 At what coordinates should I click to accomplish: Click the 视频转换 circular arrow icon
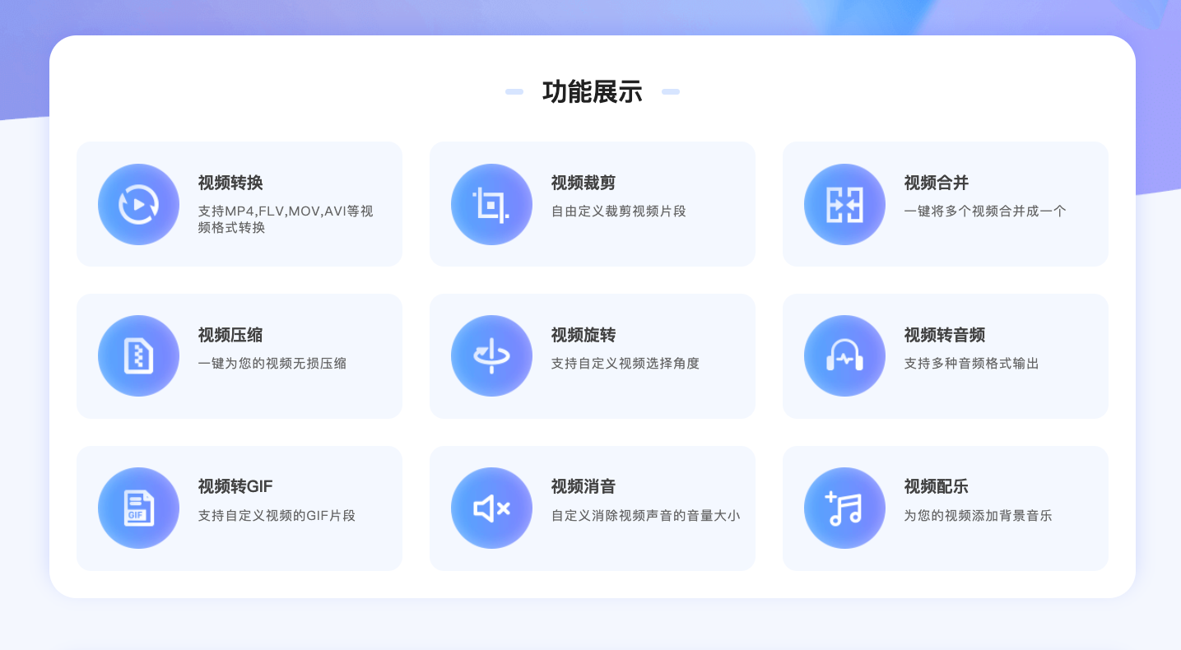[x=138, y=204]
